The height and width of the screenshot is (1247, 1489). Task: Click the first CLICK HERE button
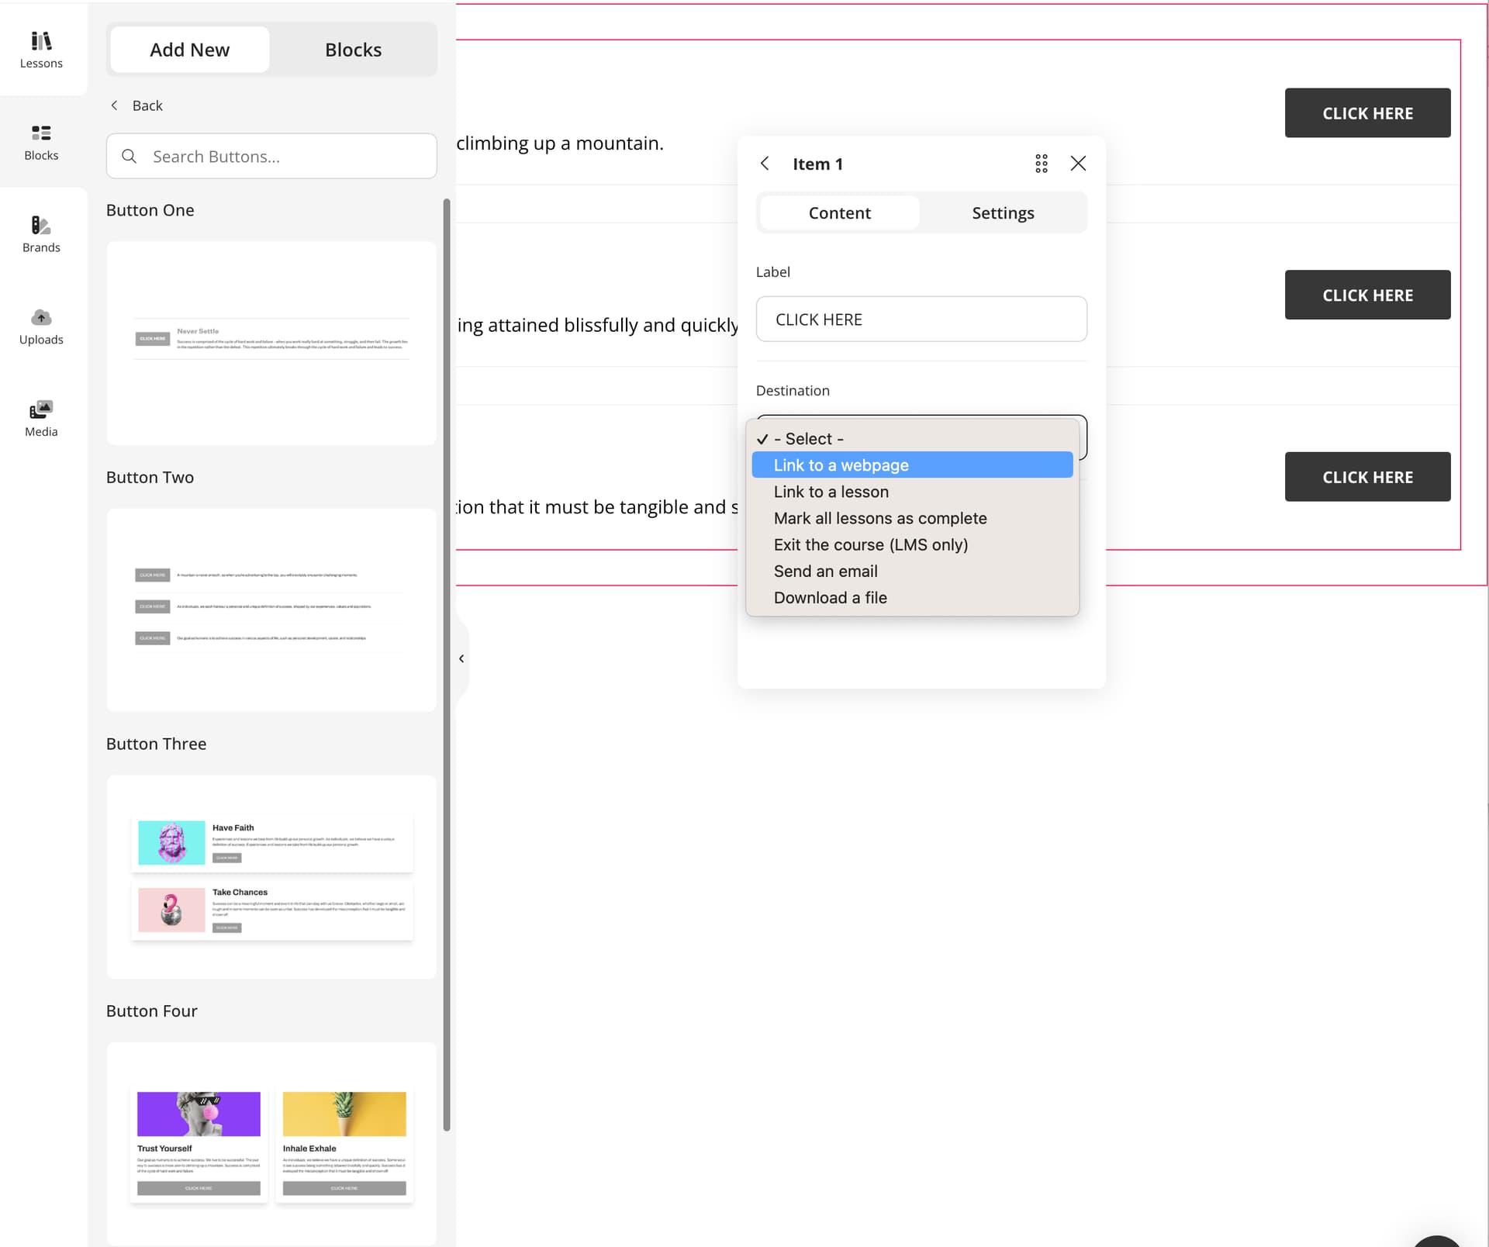[1366, 113]
